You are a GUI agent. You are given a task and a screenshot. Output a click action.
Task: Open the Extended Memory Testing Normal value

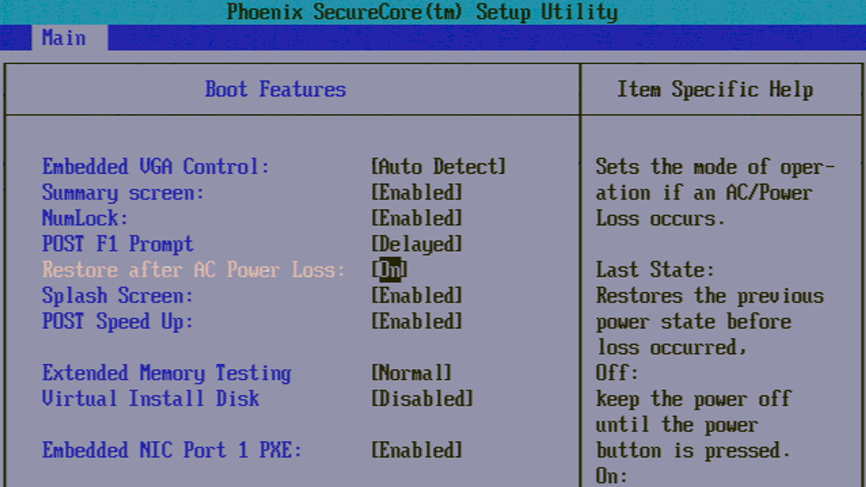(x=411, y=373)
